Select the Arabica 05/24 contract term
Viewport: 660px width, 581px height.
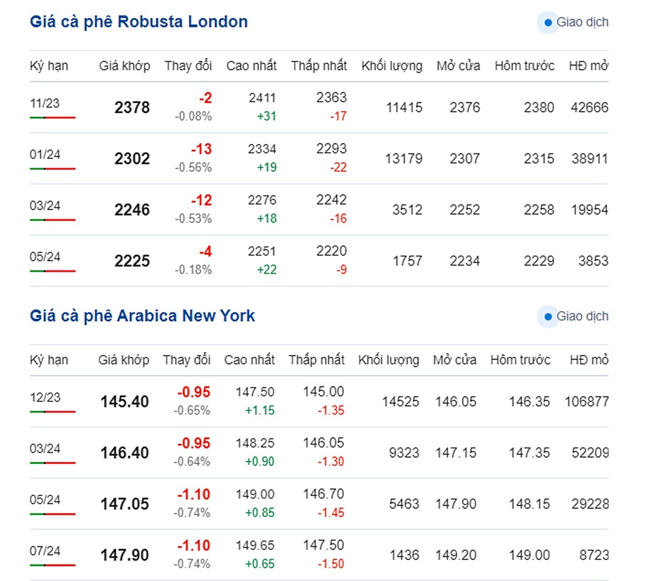coord(45,500)
